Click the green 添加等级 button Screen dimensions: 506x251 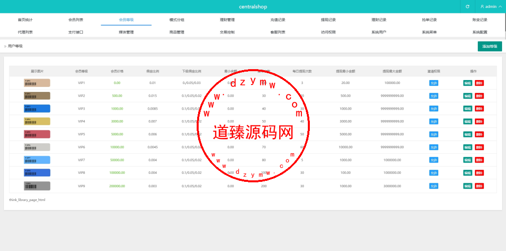click(490, 46)
